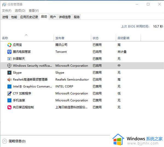This screenshot has width=164, height=147.
Task: Switch to the 应用历史记录 tab
Action: [29, 17]
